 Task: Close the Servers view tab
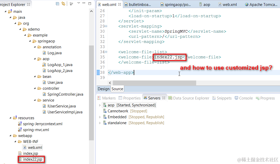click(x=164, y=98)
